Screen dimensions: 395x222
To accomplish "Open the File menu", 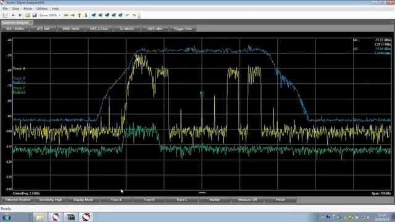I will tap(5, 9).
